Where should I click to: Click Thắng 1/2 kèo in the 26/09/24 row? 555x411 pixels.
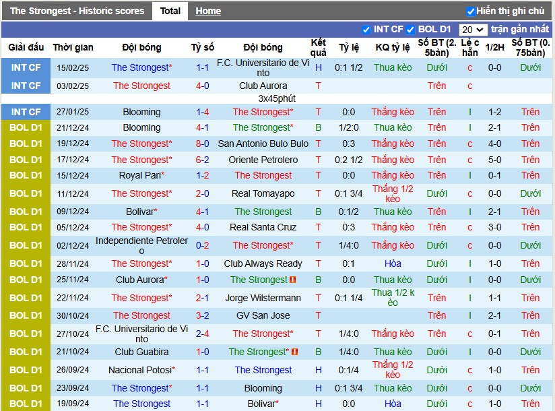(x=393, y=370)
